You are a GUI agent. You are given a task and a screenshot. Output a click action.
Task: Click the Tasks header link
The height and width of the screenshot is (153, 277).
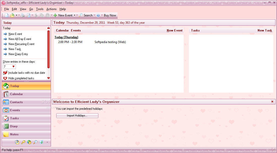click(195, 30)
